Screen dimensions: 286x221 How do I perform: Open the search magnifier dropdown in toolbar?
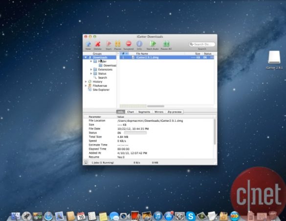pos(191,44)
